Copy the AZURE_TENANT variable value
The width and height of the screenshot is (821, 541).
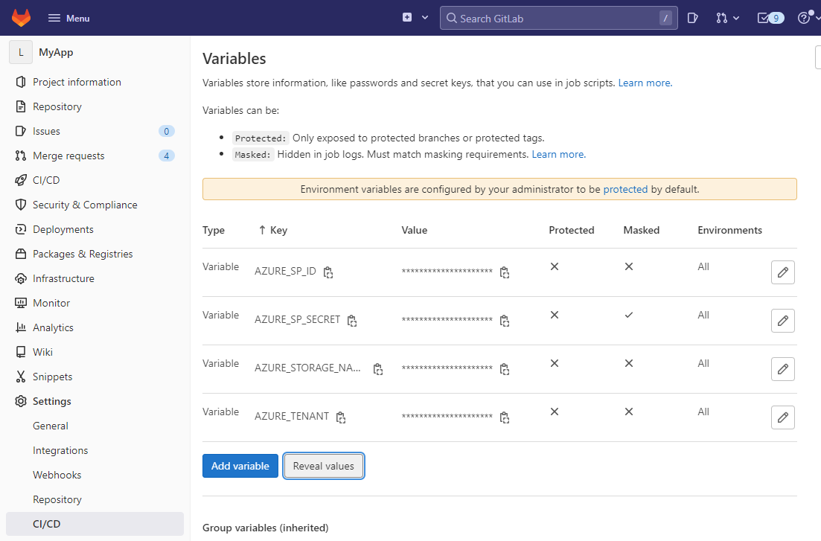[x=504, y=417]
